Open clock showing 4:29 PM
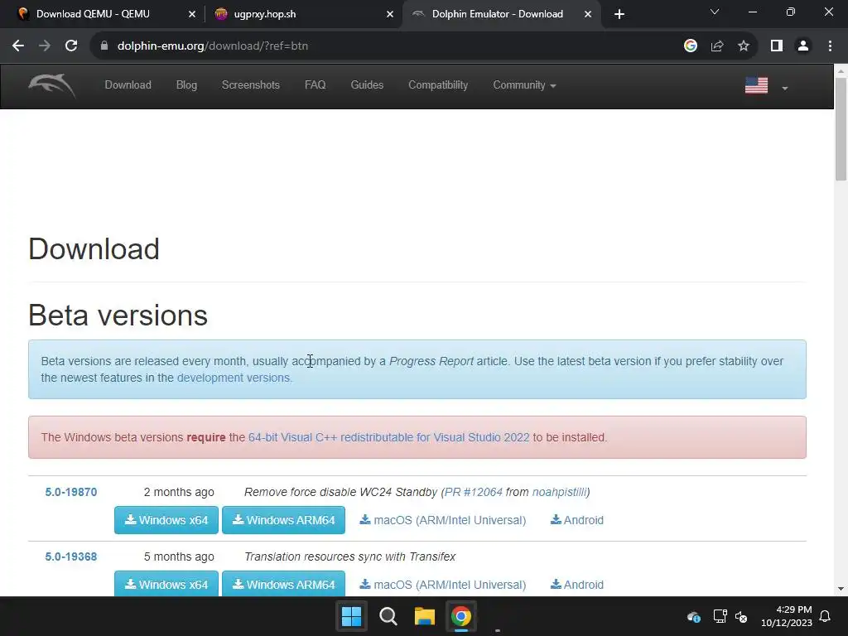Image resolution: width=848 pixels, height=636 pixels. [787, 616]
